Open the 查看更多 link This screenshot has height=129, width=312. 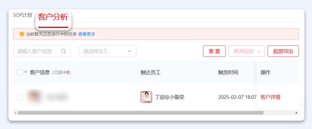point(87,34)
